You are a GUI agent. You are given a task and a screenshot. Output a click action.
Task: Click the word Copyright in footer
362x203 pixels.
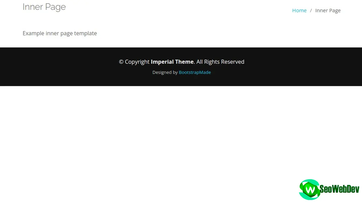tap(137, 62)
